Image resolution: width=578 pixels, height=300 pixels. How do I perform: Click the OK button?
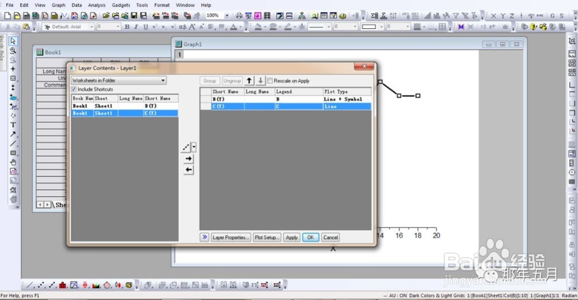click(x=311, y=238)
